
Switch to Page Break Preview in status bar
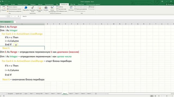[x=159, y=96]
